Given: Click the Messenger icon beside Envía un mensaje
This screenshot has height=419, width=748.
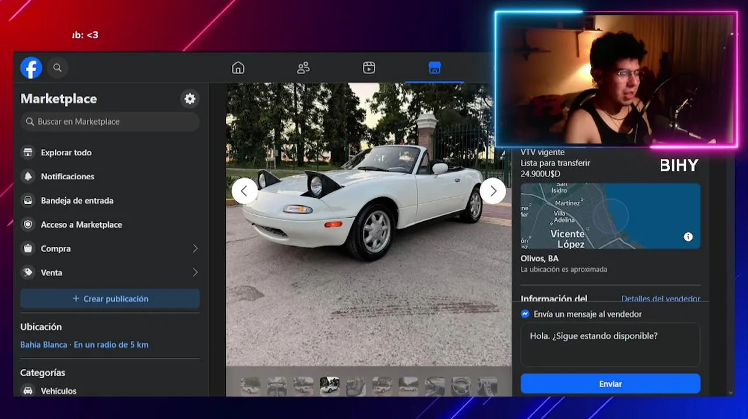Looking at the screenshot, I should point(525,314).
